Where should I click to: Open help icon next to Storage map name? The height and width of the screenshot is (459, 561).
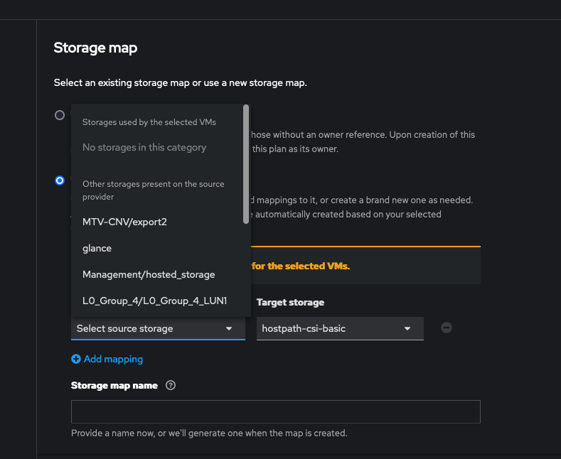click(171, 386)
